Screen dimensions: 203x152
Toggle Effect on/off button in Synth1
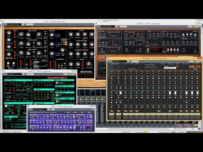pos(57,83)
